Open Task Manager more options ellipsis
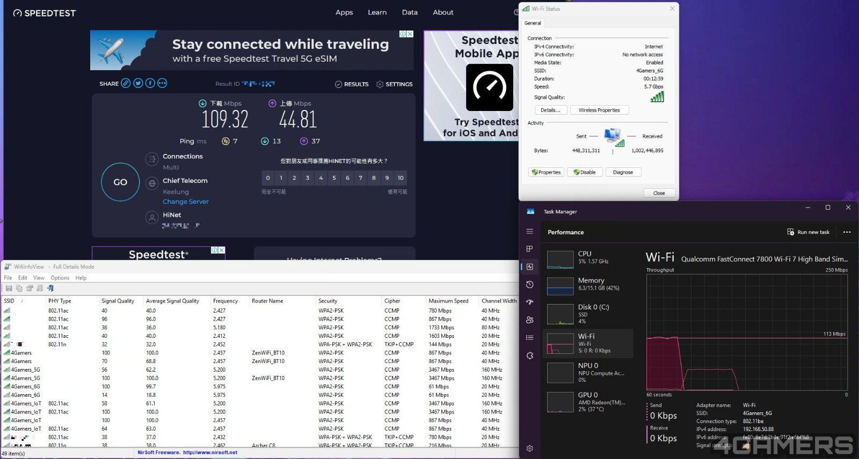This screenshot has height=459, width=859. tap(847, 232)
